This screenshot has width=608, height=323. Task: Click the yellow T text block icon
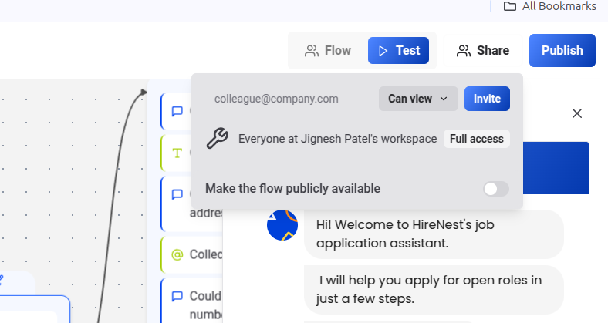(177, 152)
